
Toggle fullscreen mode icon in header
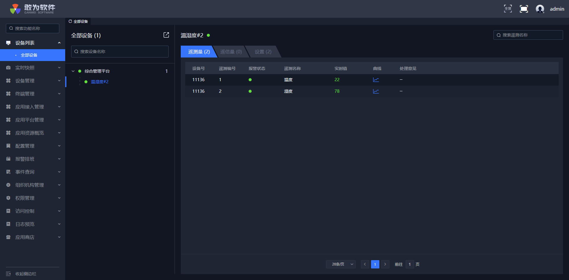[x=508, y=9]
